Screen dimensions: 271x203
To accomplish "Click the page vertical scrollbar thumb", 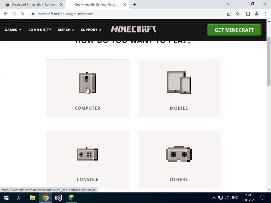I will click(x=269, y=62).
